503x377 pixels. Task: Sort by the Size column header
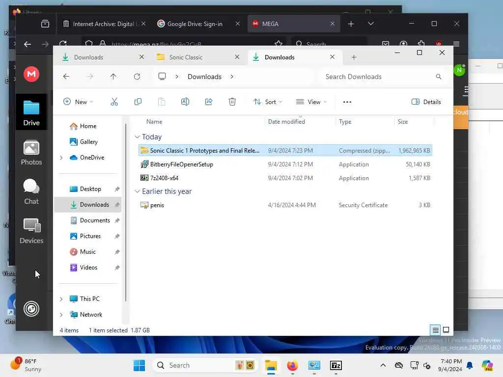pyautogui.click(x=403, y=122)
